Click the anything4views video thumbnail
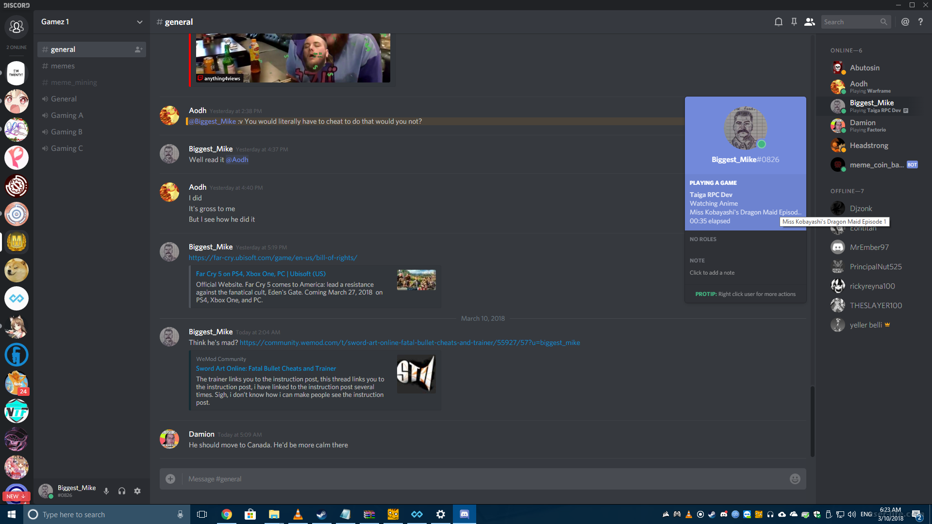 click(291, 58)
